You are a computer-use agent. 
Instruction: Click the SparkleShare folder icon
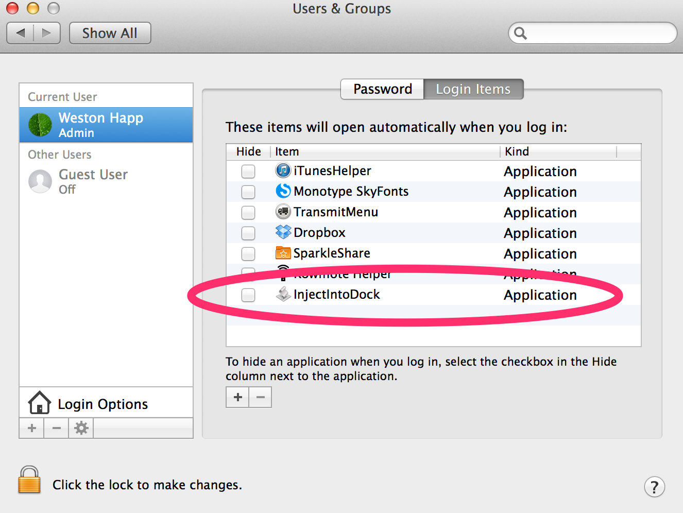click(x=283, y=252)
